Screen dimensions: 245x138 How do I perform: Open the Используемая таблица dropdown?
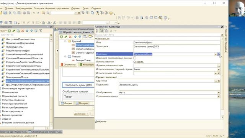pyautogui.click(x=216, y=73)
